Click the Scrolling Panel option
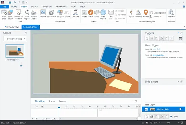The height and width of the screenshot is (125, 186). click(x=158, y=13)
